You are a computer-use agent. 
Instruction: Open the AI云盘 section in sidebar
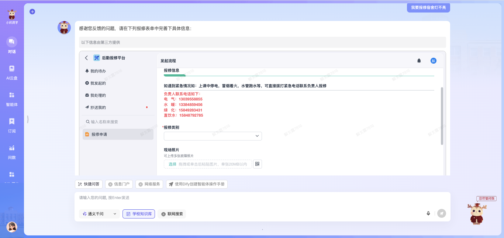click(x=11, y=72)
